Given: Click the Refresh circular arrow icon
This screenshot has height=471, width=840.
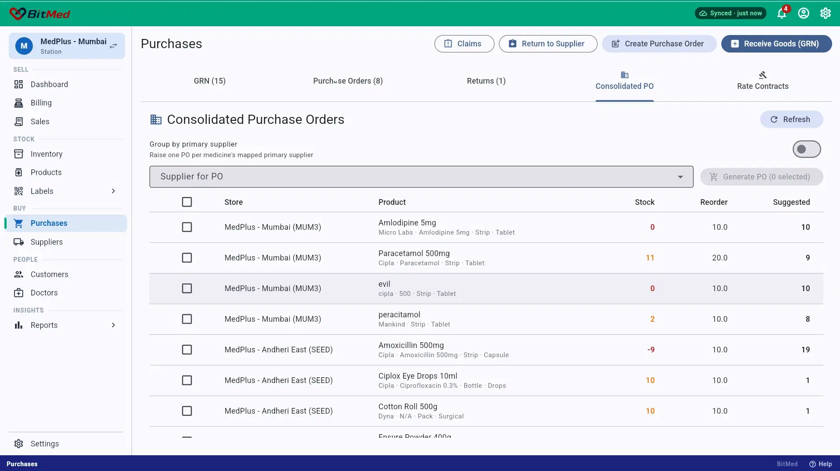Looking at the screenshot, I should click(x=774, y=120).
